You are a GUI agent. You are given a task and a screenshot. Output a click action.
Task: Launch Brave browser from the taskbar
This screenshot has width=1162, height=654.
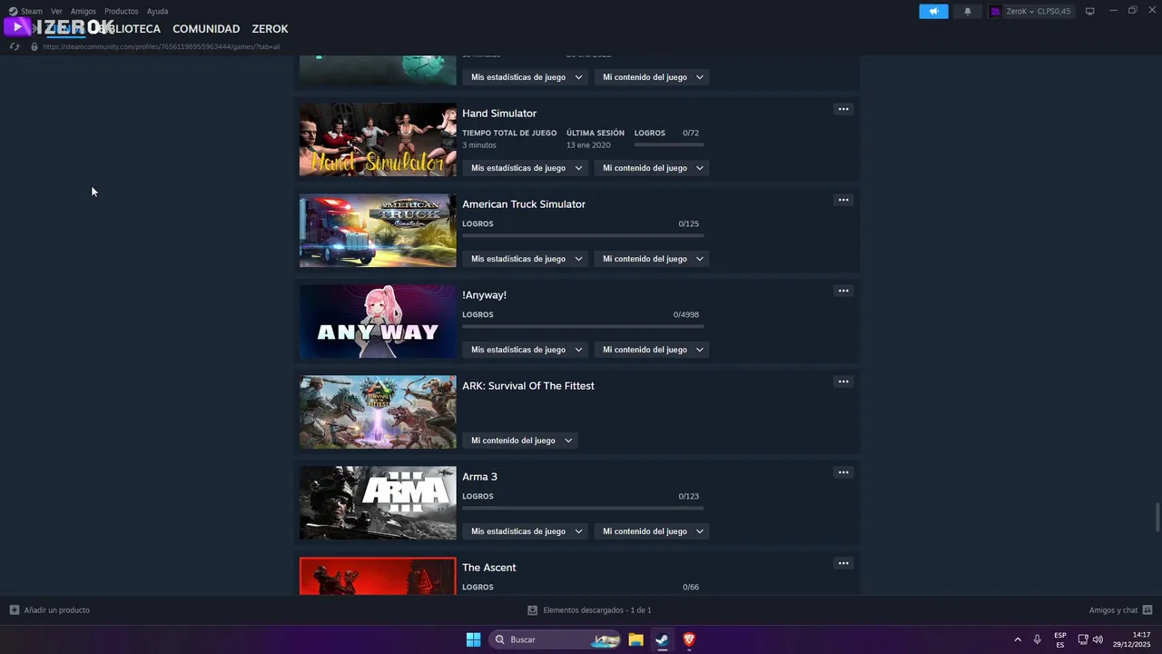689,639
